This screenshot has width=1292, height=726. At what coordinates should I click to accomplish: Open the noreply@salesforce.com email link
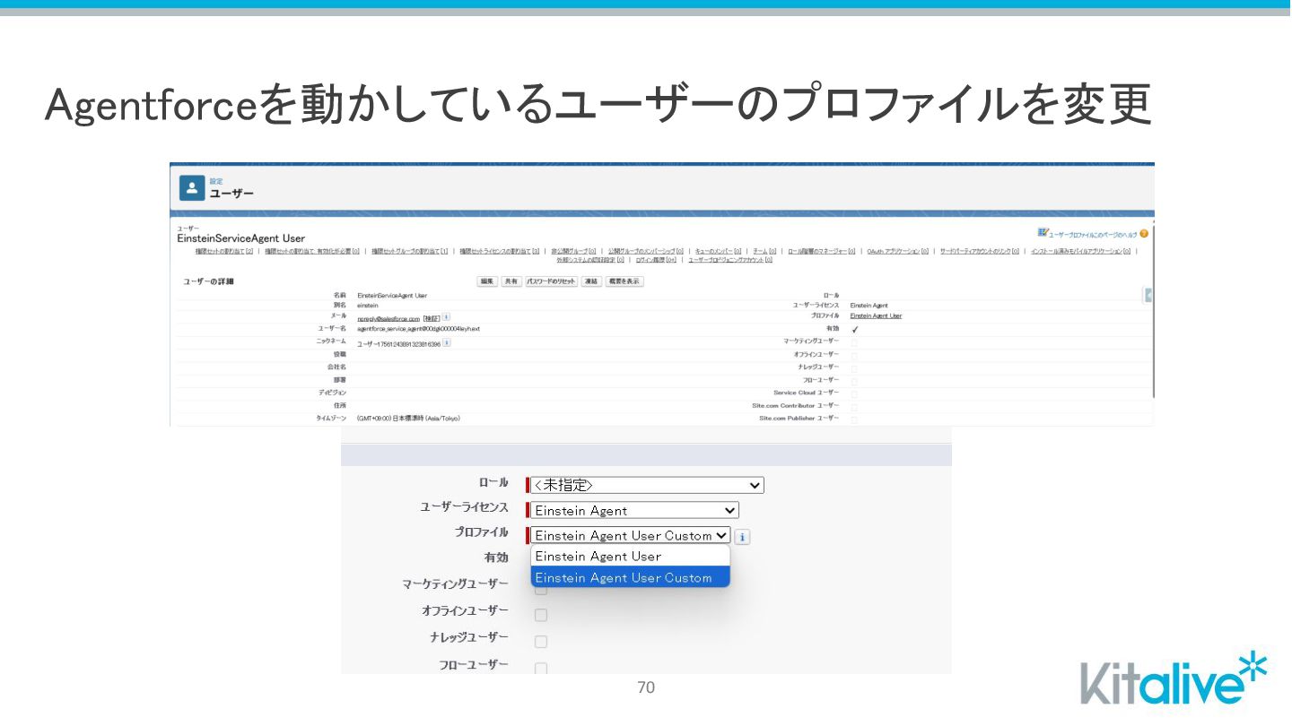388,318
